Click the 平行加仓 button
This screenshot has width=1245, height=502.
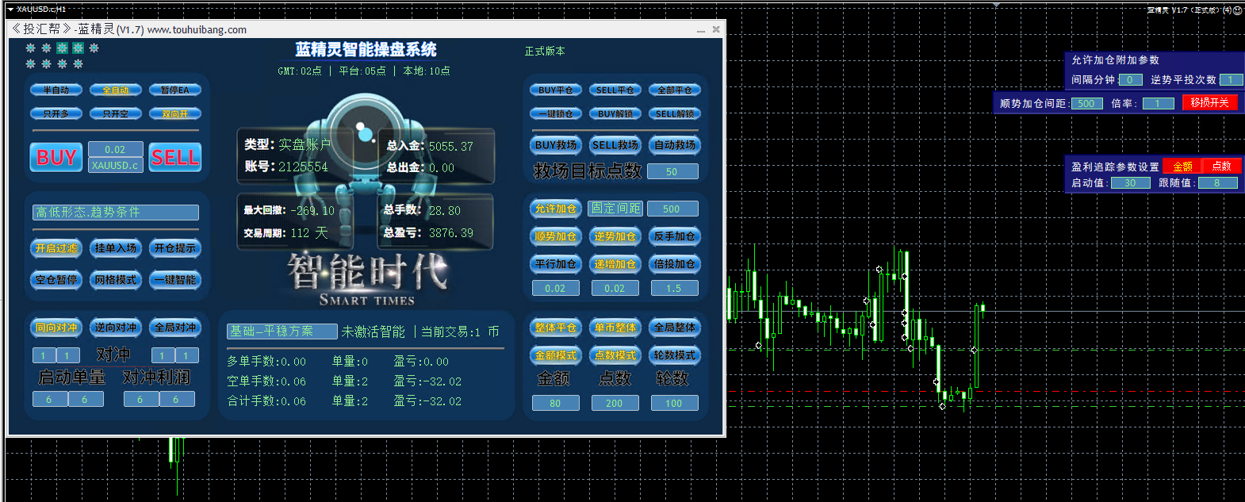tap(556, 264)
